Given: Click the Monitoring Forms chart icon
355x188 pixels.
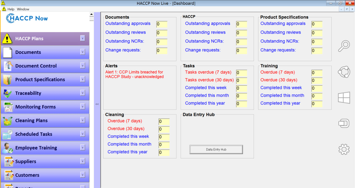Looking at the screenshot, I should (x=8, y=107).
